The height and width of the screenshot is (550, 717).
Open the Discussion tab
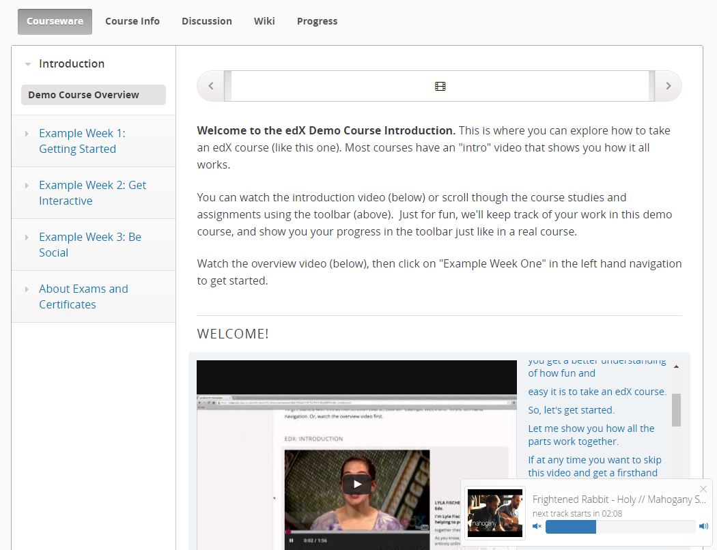point(206,21)
